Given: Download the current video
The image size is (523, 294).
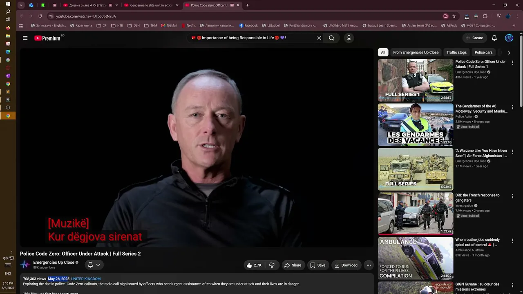Looking at the screenshot, I should click(x=346, y=265).
